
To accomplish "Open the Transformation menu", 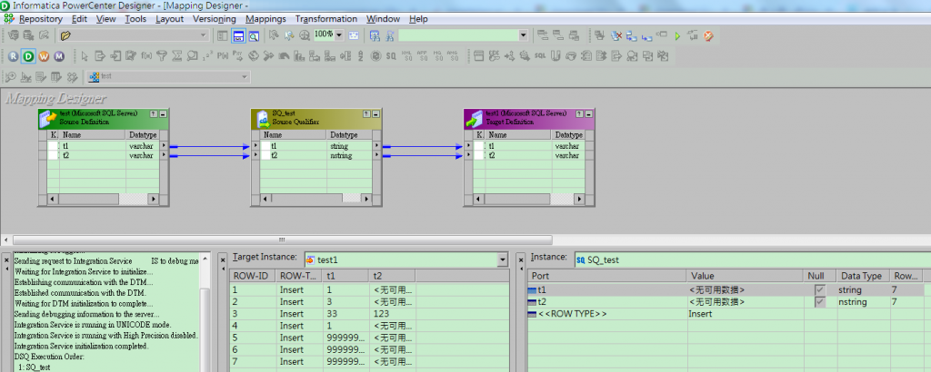I will (326, 19).
